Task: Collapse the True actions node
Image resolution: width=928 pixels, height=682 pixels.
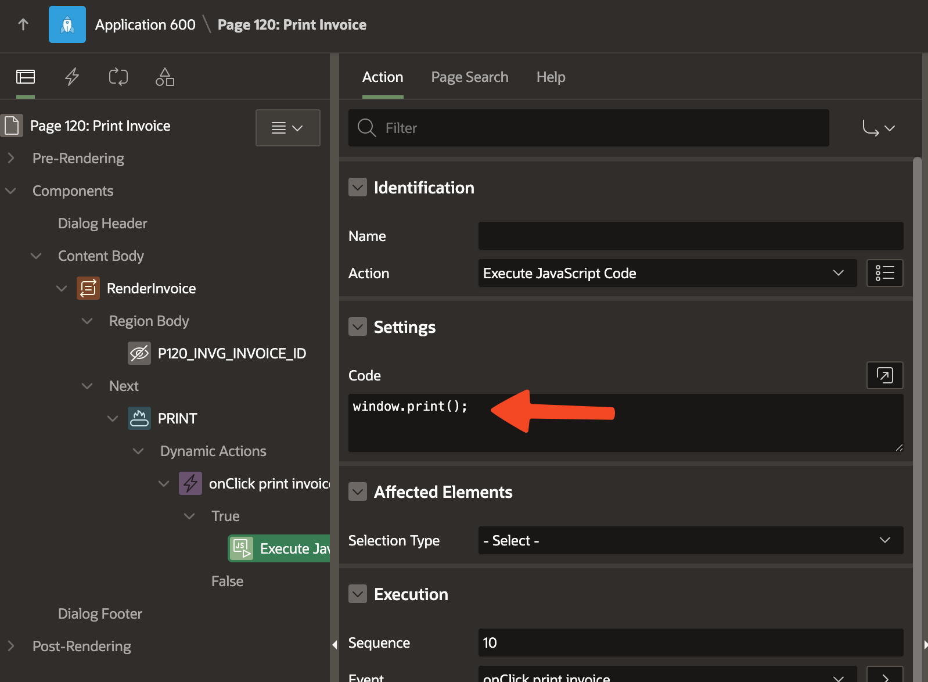Action: pyautogui.click(x=189, y=516)
